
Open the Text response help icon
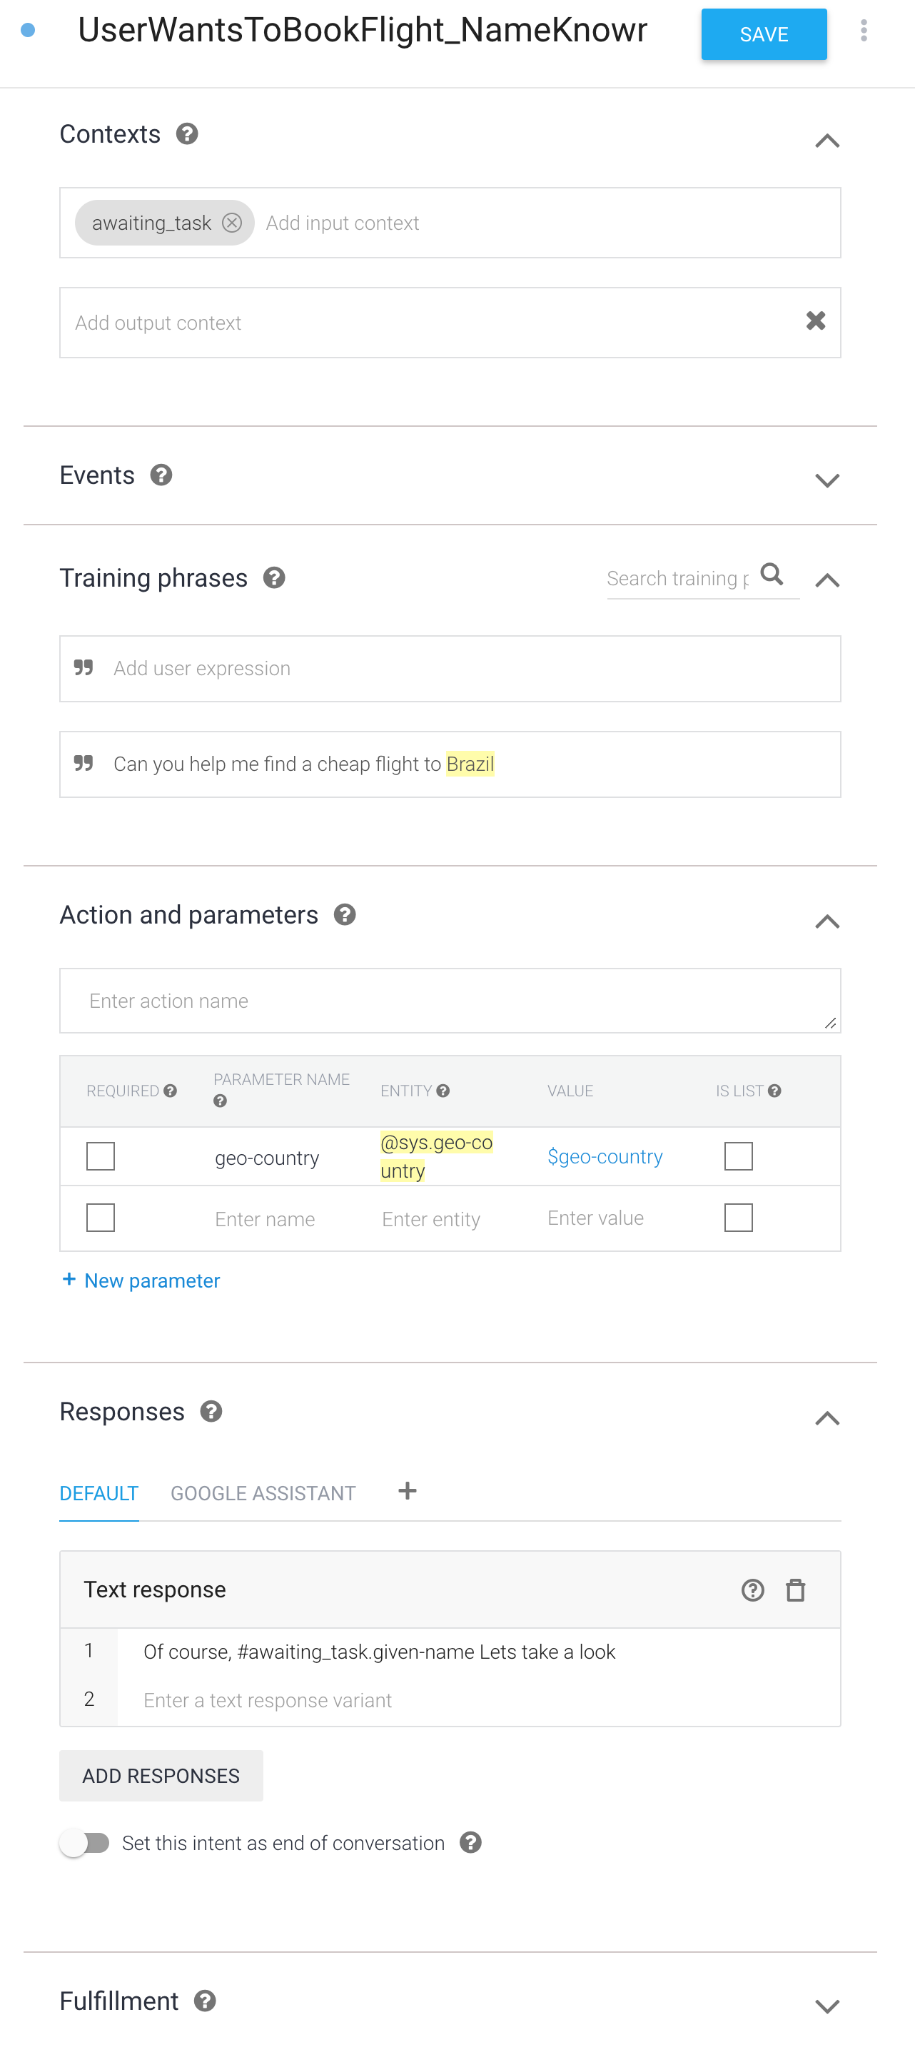[752, 1590]
